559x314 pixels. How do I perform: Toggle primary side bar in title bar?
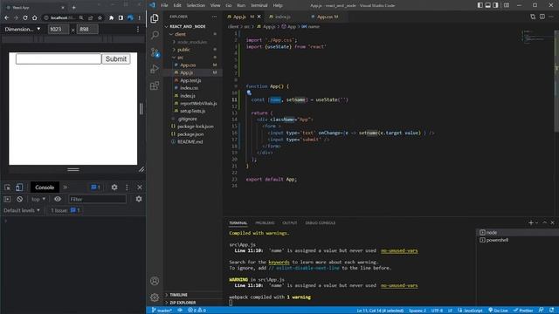(x=480, y=5)
